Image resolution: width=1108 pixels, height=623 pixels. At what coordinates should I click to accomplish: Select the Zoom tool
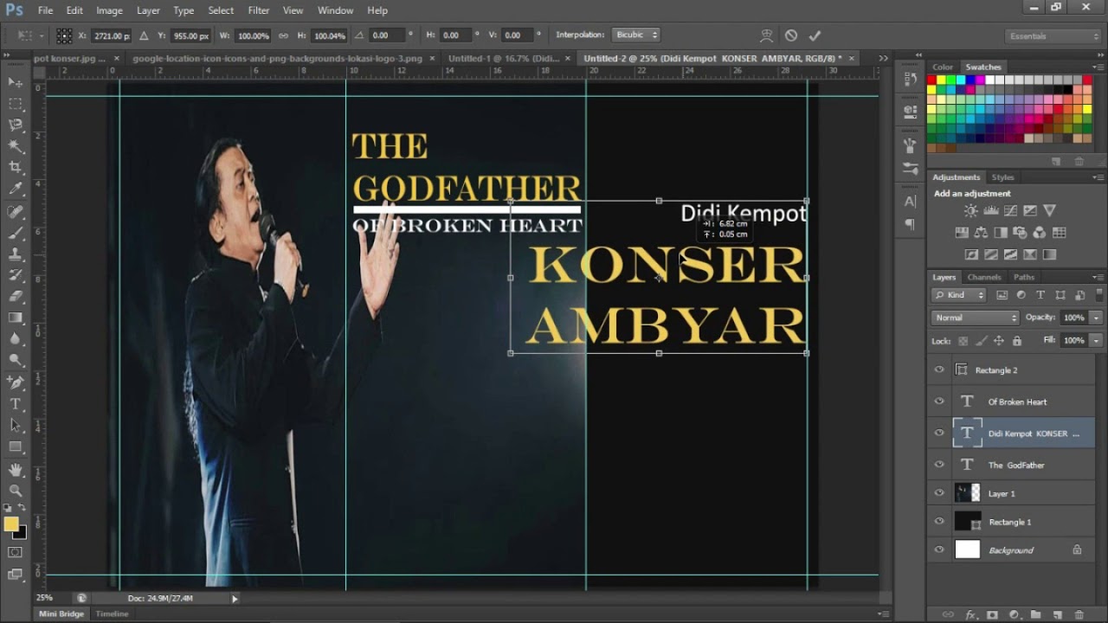pyautogui.click(x=16, y=491)
